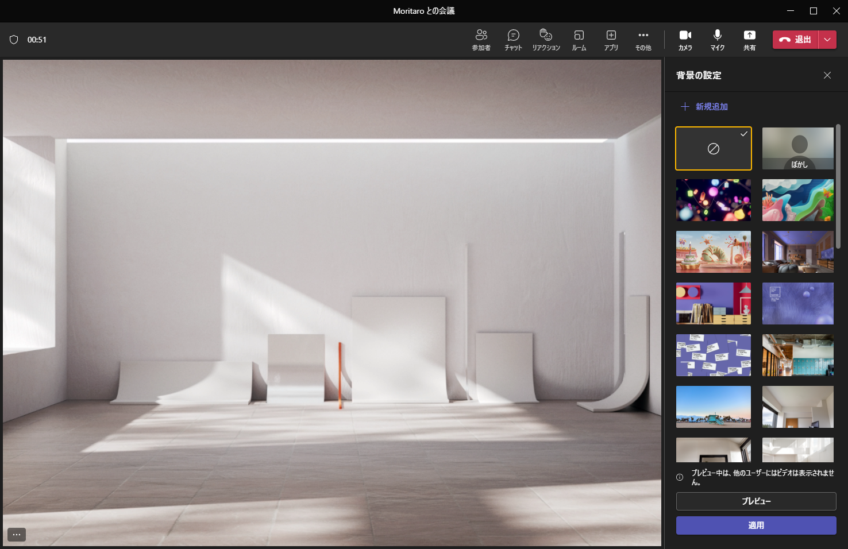Image resolution: width=848 pixels, height=549 pixels.
Task: Click the 背景の設定 panel title
Action: (x=699, y=75)
